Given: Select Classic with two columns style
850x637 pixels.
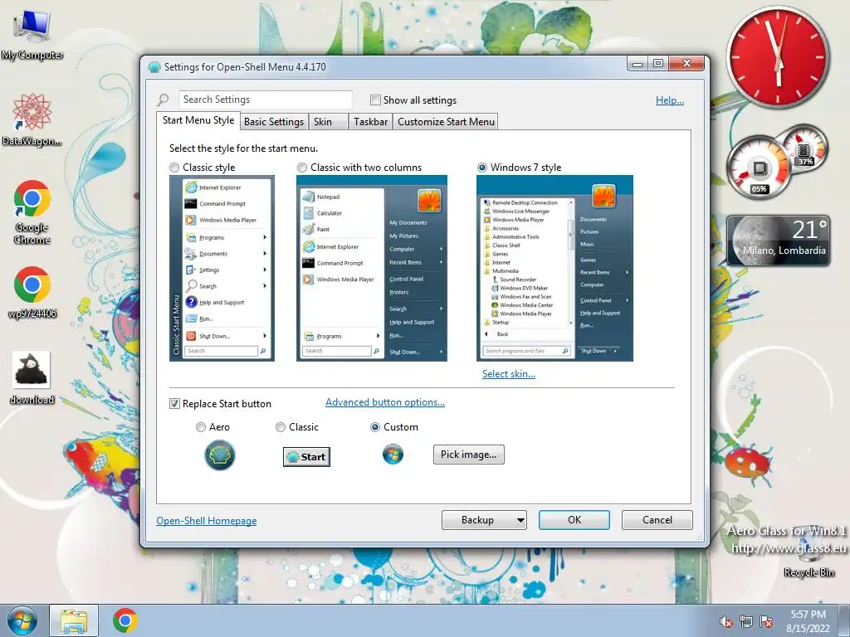Looking at the screenshot, I should coord(302,168).
